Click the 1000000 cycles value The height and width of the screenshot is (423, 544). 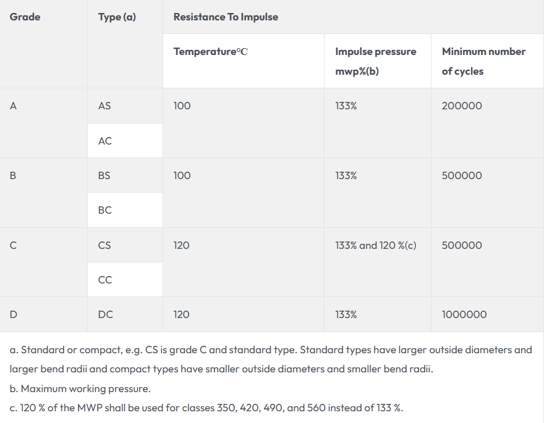click(464, 314)
